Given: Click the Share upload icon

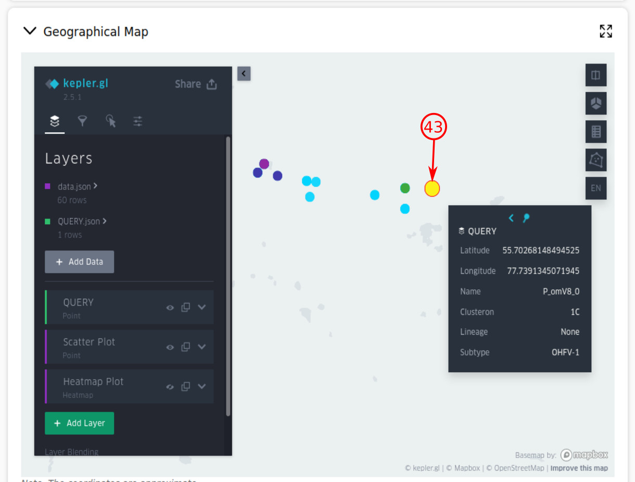Looking at the screenshot, I should 211,84.
